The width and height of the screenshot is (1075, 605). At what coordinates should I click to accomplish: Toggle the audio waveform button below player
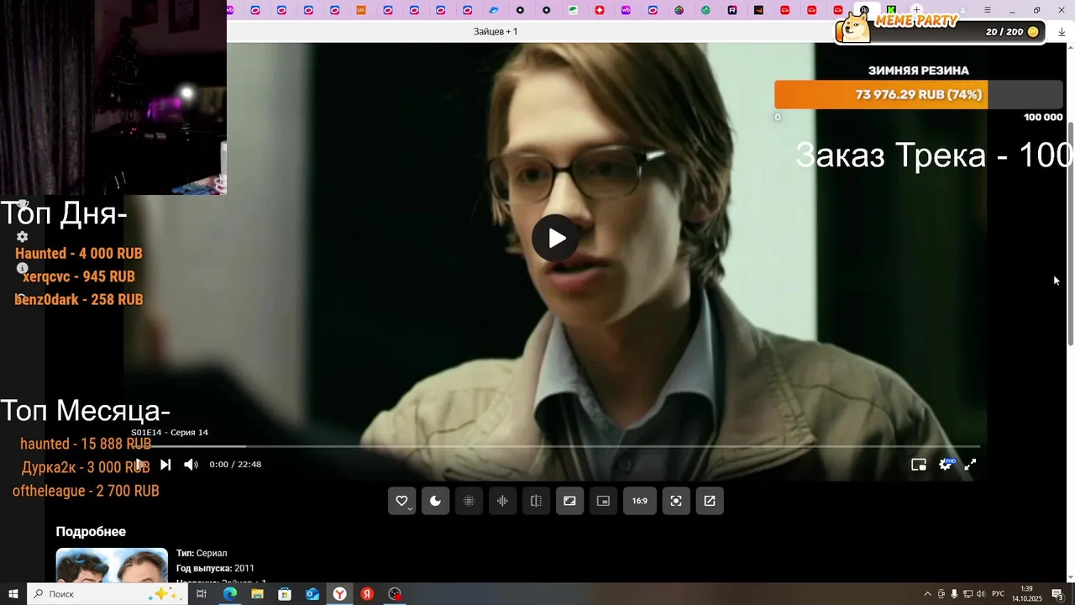(x=502, y=501)
